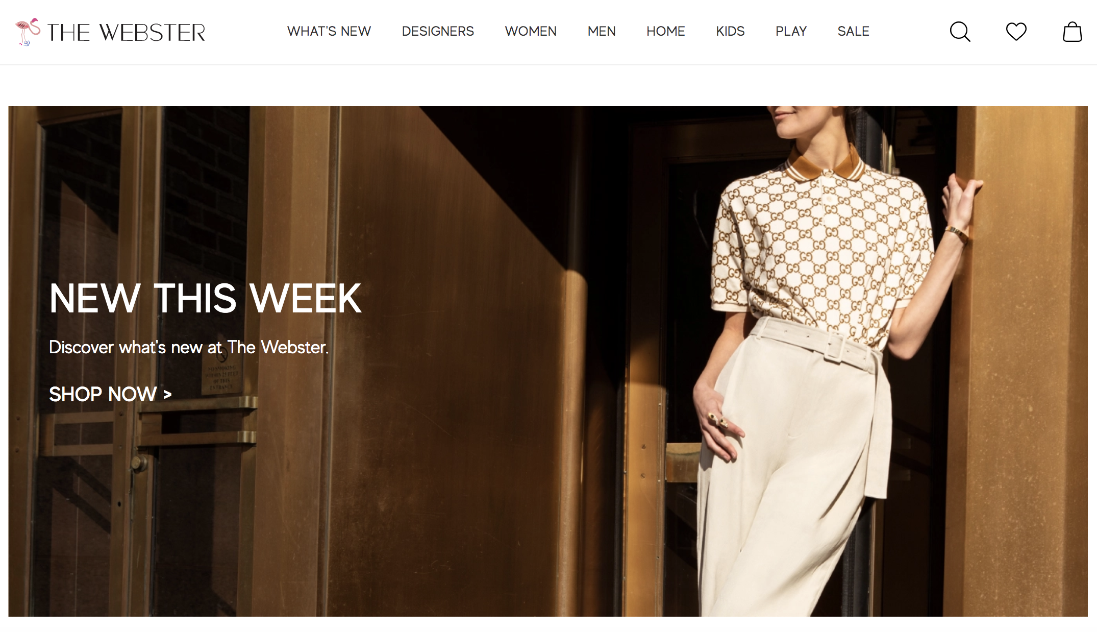Screen dimensions: 1097x632
Task: Select WOMEN in the navigation bar
Action: (531, 31)
